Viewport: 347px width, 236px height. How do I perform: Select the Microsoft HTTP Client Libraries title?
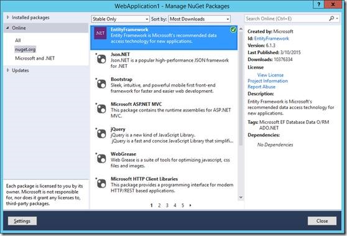coord(144,179)
